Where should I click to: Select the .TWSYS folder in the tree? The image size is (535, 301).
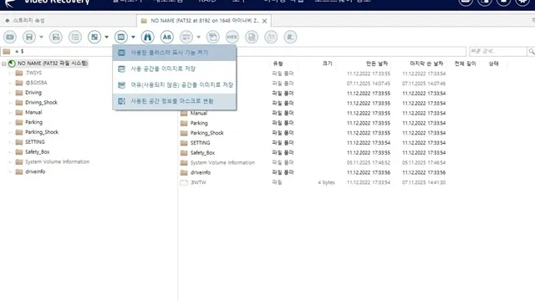point(33,73)
